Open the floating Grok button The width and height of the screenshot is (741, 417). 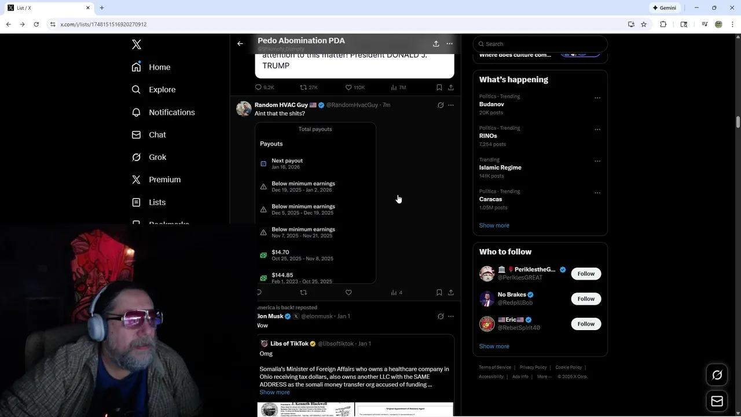pos(717,375)
